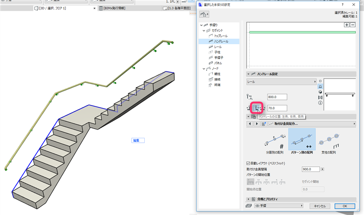This screenshot has width=364, height=215.
Task: Collapse the ノード tree node
Action: [204, 69]
